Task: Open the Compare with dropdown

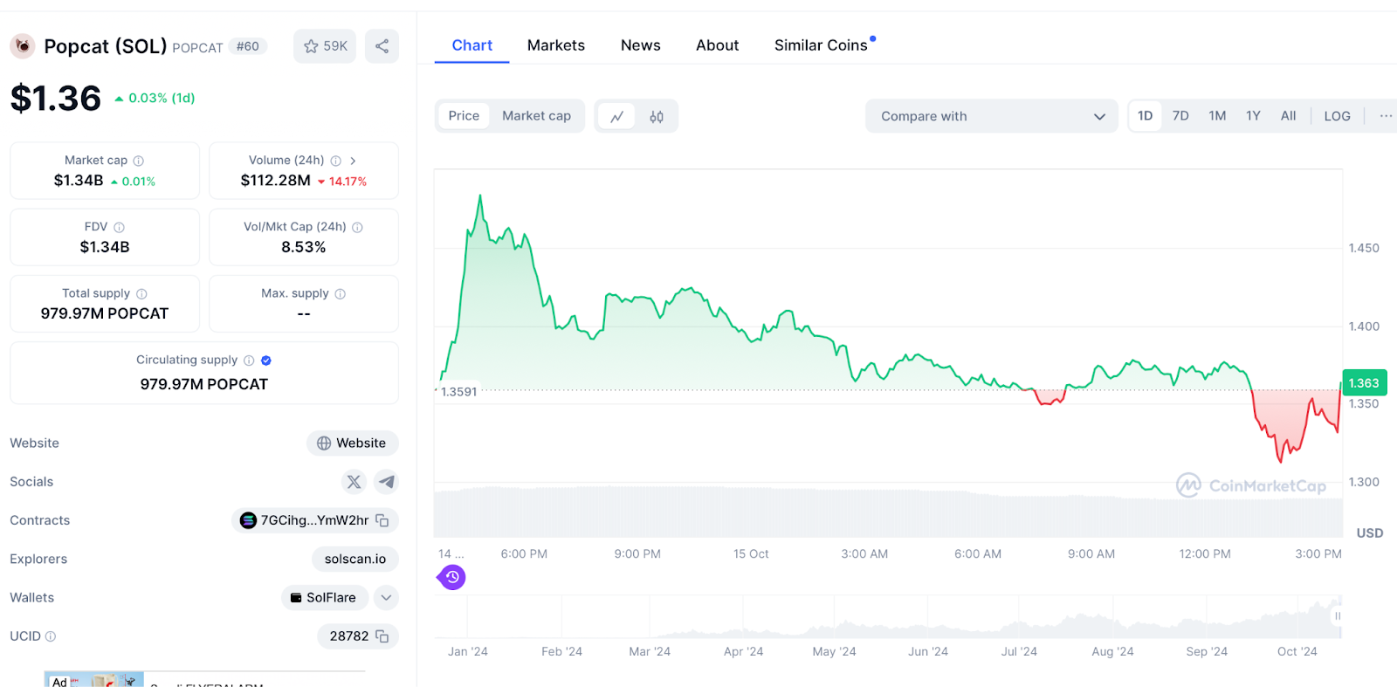Action: click(x=992, y=116)
